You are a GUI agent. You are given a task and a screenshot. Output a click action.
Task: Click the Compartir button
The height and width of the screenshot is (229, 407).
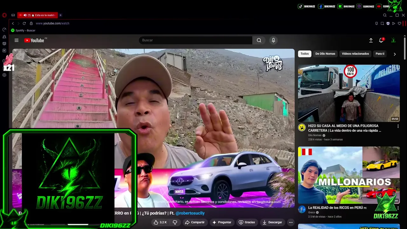pos(195,222)
